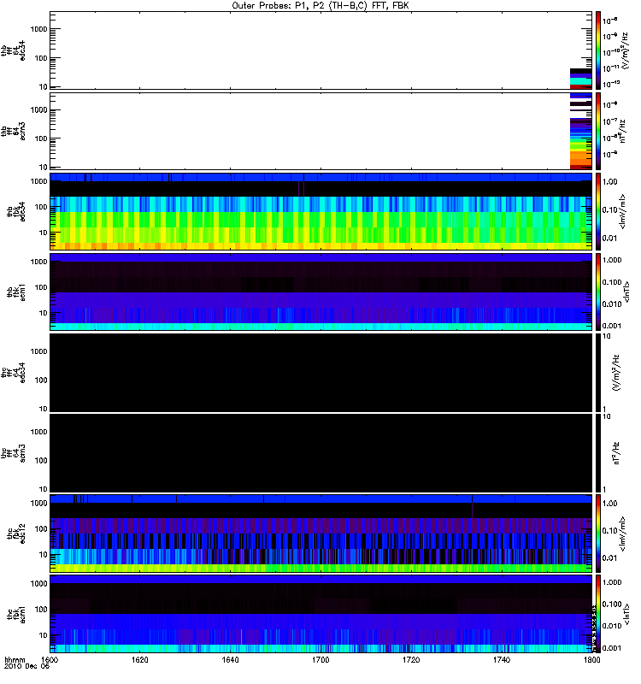
Task: Select the thb fff 64 scm3 spectrogram panel
Action: coord(321,131)
